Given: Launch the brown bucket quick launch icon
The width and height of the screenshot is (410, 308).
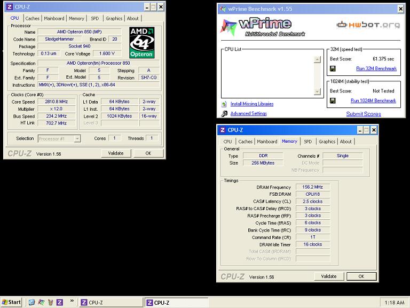Looking at the screenshot, I should click(x=51, y=302).
